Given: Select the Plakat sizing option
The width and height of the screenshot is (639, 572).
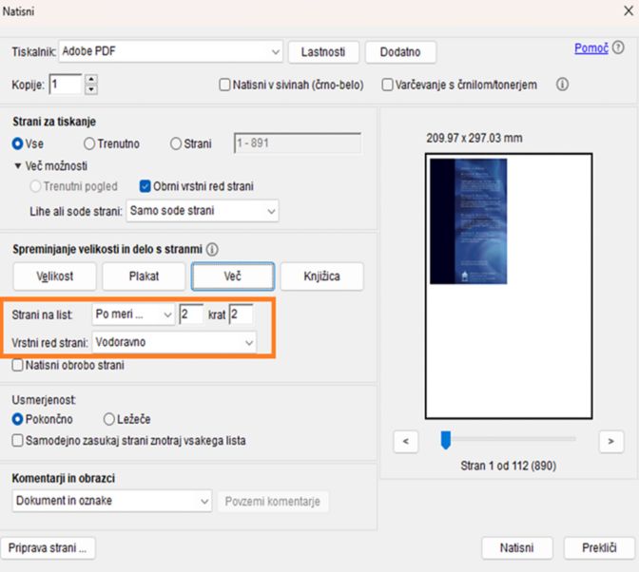Looking at the screenshot, I should [144, 276].
